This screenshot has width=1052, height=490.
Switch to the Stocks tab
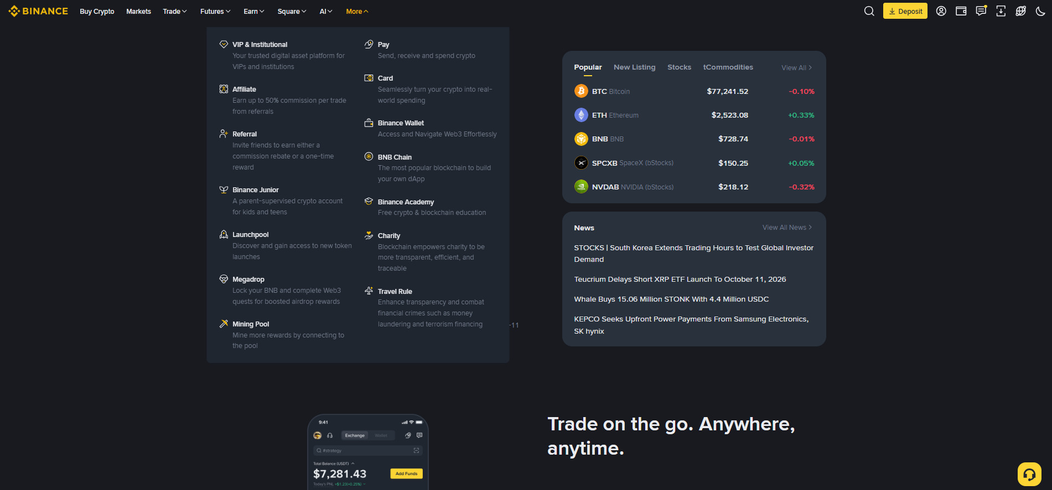pyautogui.click(x=679, y=67)
